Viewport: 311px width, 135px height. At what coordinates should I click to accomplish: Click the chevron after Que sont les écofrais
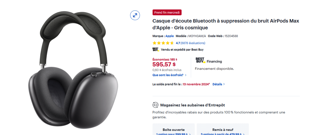coord(186,75)
